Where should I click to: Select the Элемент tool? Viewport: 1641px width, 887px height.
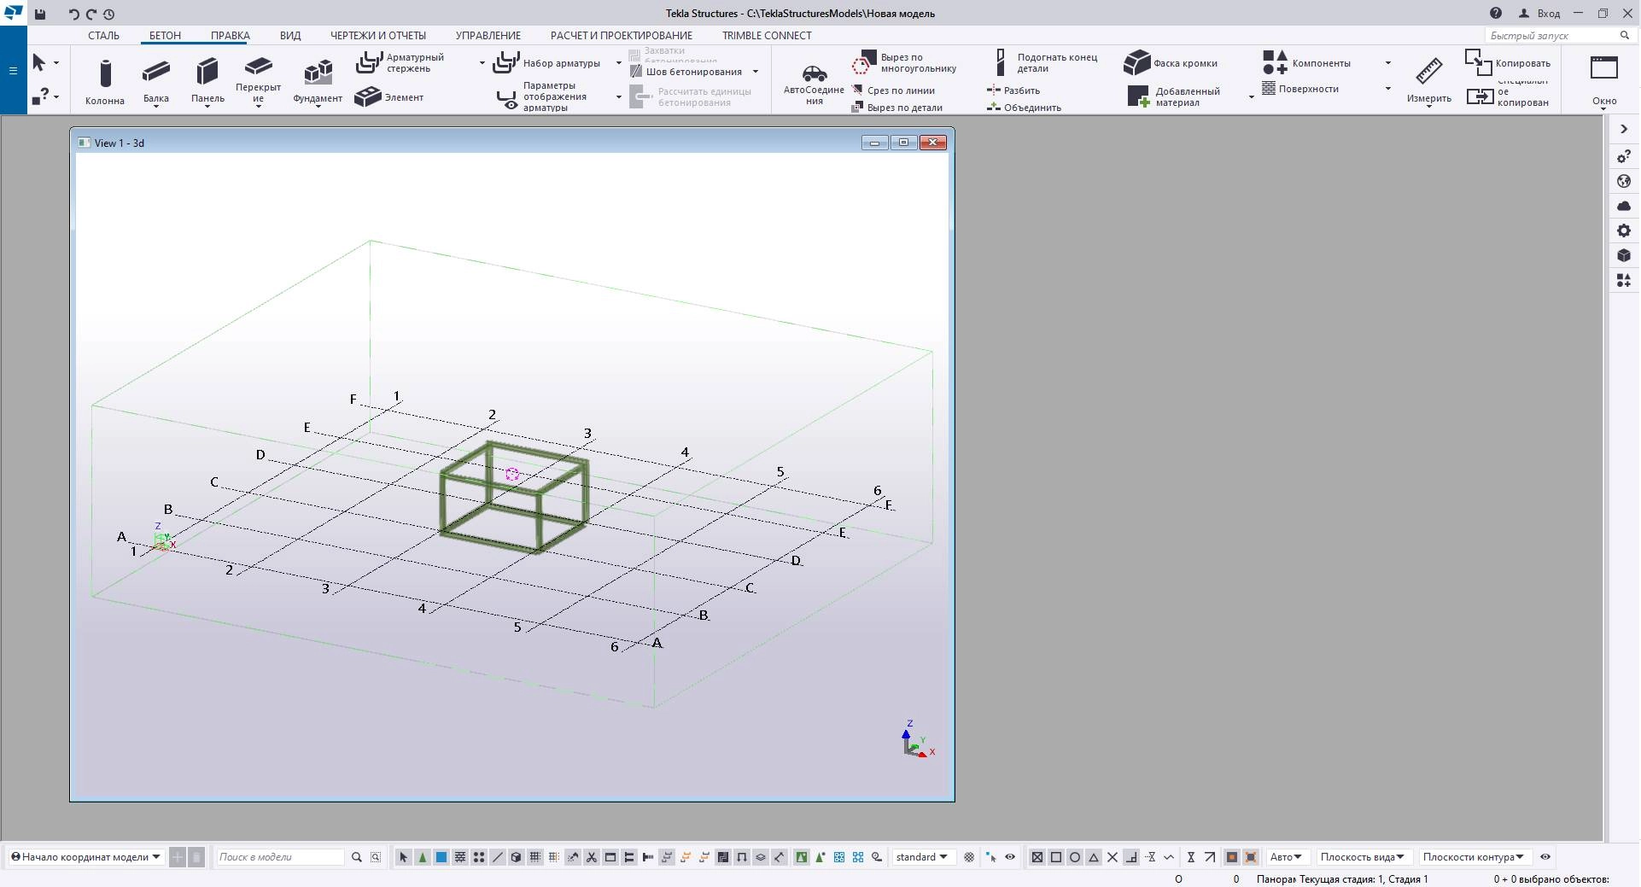coord(389,97)
